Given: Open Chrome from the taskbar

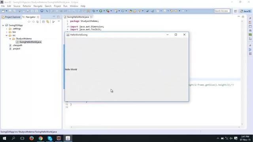Looking at the screenshot, I should (x=41, y=138).
